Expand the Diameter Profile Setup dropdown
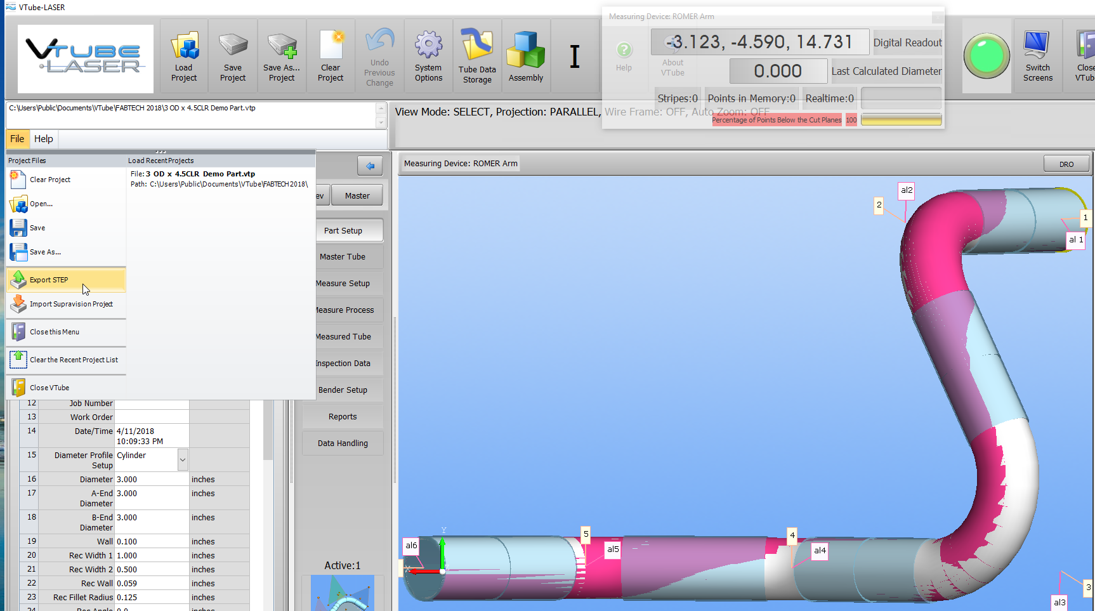Screen dimensions: 1095x611 coord(183,459)
